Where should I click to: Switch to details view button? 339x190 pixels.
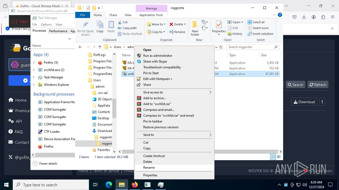coord(273,157)
